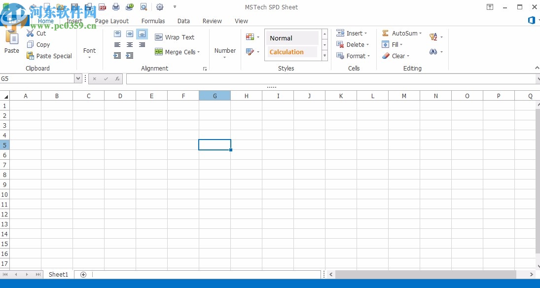Open the insert function fx button
Image resolution: width=540 pixels, height=288 pixels.
[117, 79]
